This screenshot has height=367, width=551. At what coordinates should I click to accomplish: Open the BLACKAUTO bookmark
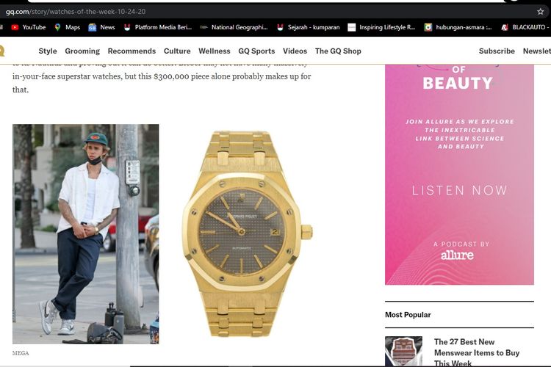[525, 27]
